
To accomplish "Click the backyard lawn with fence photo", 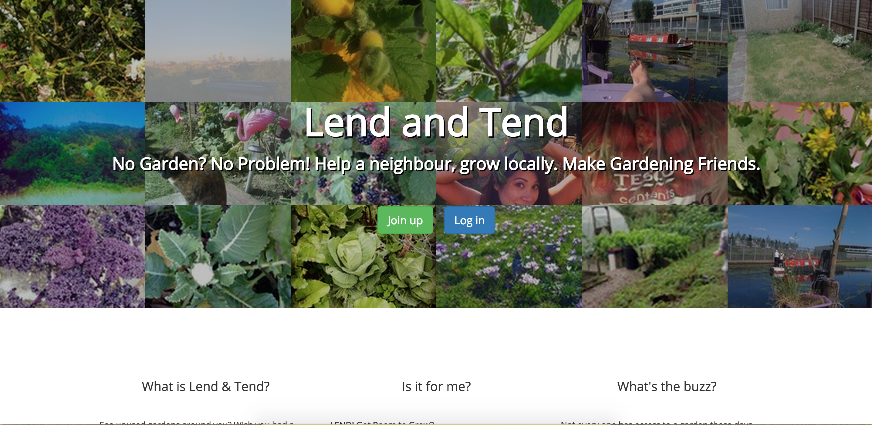I will 799,51.
